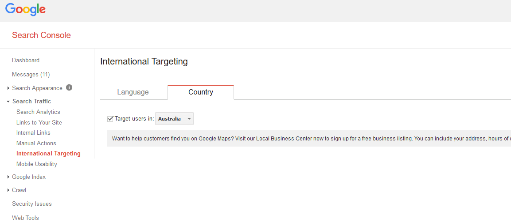The width and height of the screenshot is (511, 223).
Task: Uncheck the Target users in checkbox
Action: click(110, 119)
